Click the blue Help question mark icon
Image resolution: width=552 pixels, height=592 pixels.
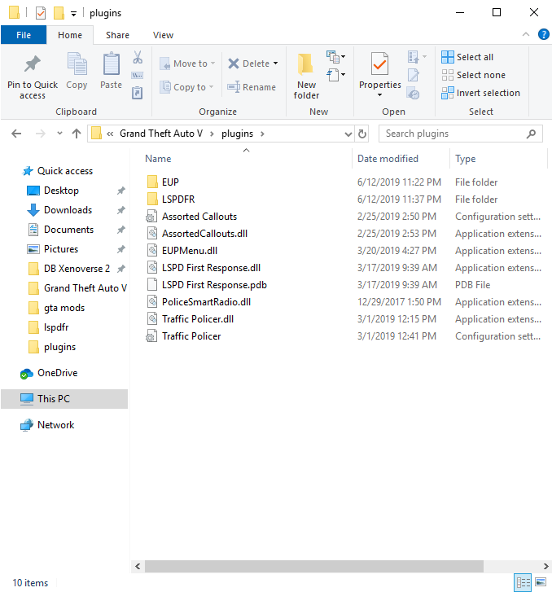544,35
